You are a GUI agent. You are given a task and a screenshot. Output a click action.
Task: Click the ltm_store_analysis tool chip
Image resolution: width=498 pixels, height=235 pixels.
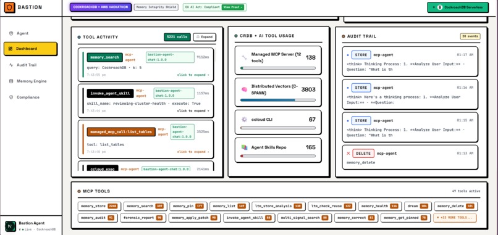coord(279,206)
